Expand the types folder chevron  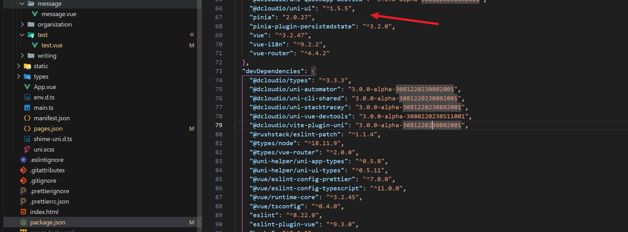click(x=18, y=76)
